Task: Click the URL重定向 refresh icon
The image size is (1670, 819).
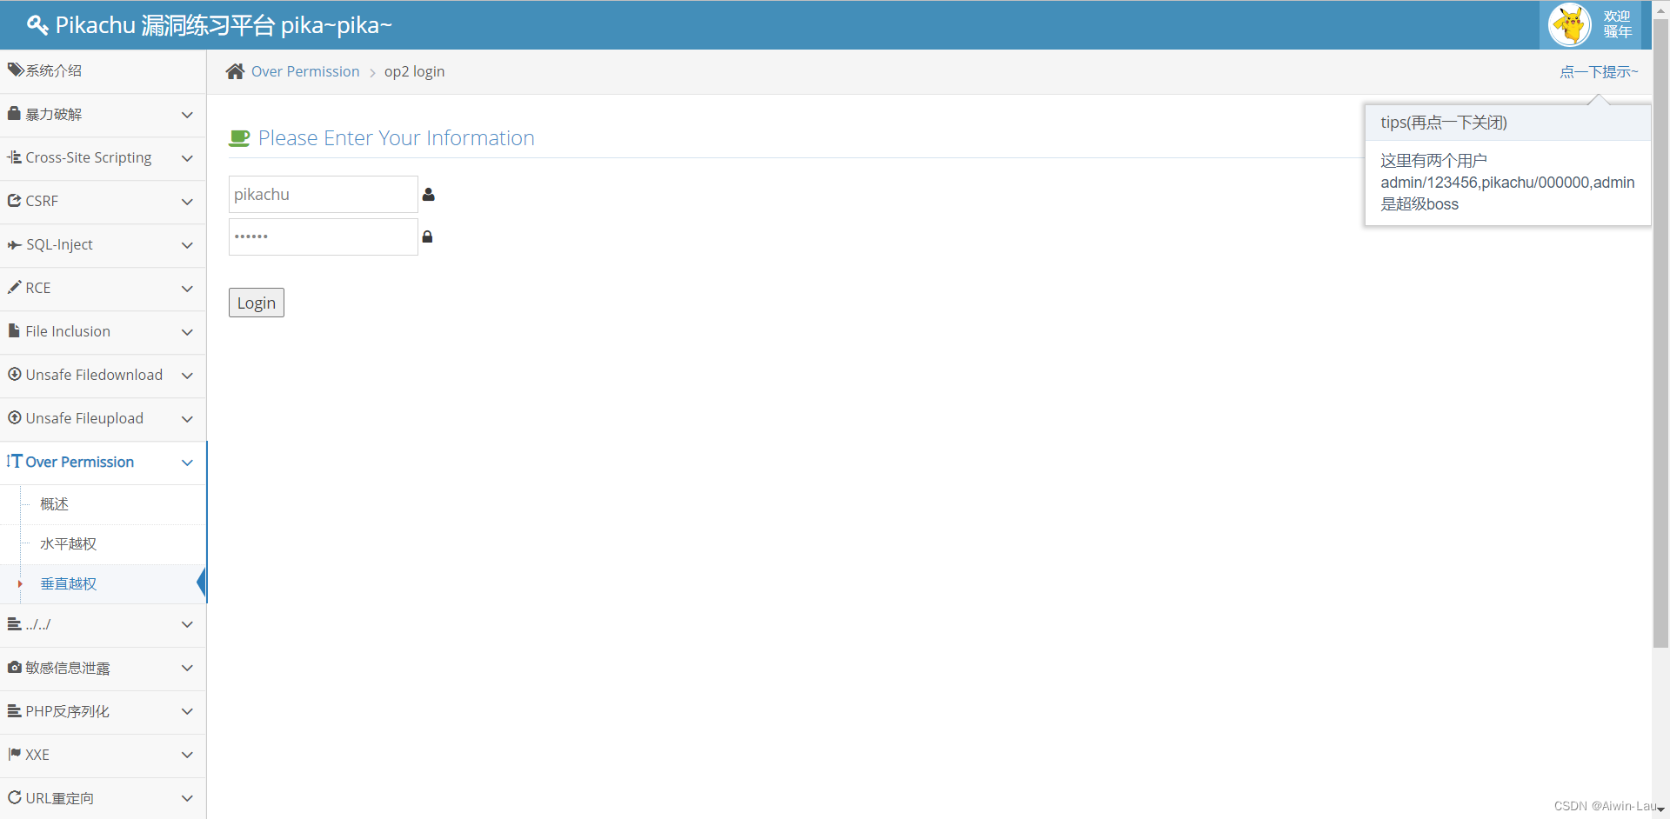Action: [15, 797]
